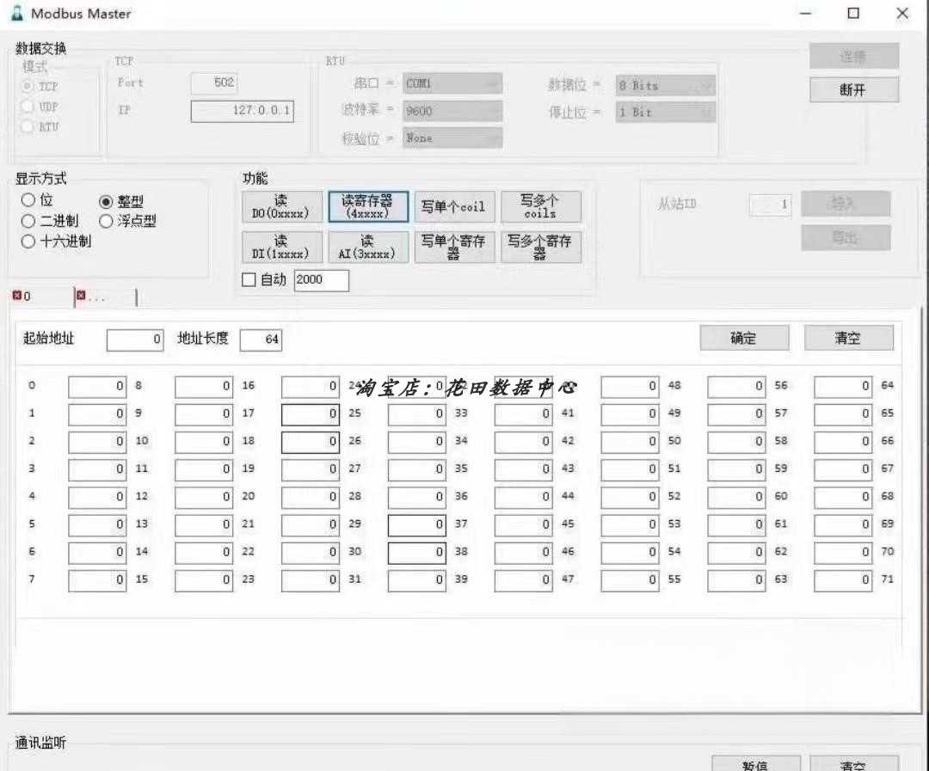929x771 pixels.
Task: Click the value field for register 29
Action: 417,525
